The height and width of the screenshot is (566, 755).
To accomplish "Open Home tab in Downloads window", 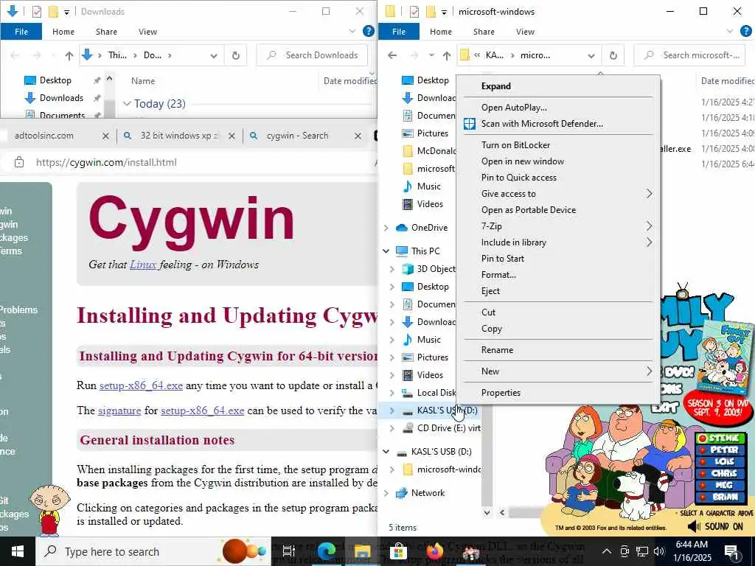I will [63, 32].
